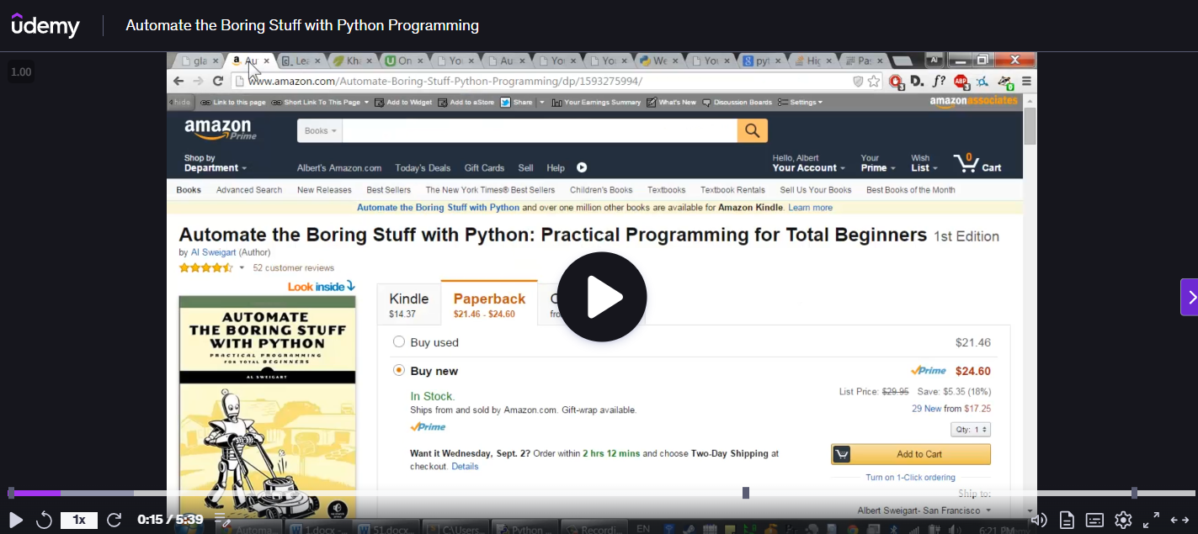The image size is (1198, 534).
Task: Expand the Shop by Department menu
Action: [x=216, y=163]
